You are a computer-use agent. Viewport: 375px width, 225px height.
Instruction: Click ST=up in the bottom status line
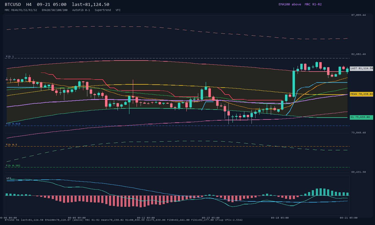click(x=219, y=220)
